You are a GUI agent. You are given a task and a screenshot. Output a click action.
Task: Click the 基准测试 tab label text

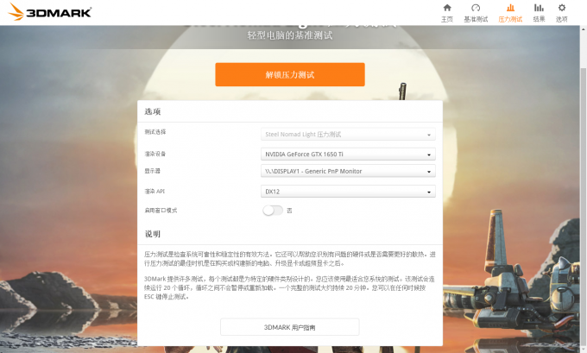(476, 18)
